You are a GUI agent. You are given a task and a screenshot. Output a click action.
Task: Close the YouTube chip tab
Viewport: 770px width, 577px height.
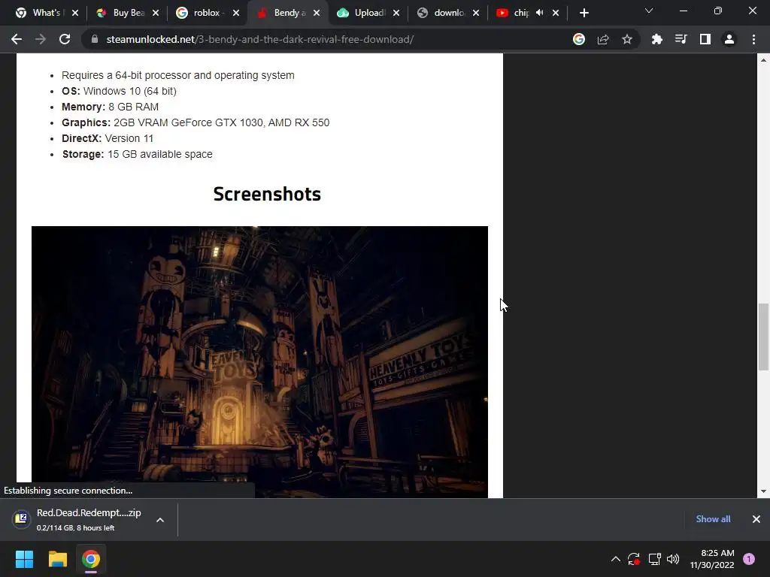click(x=556, y=14)
